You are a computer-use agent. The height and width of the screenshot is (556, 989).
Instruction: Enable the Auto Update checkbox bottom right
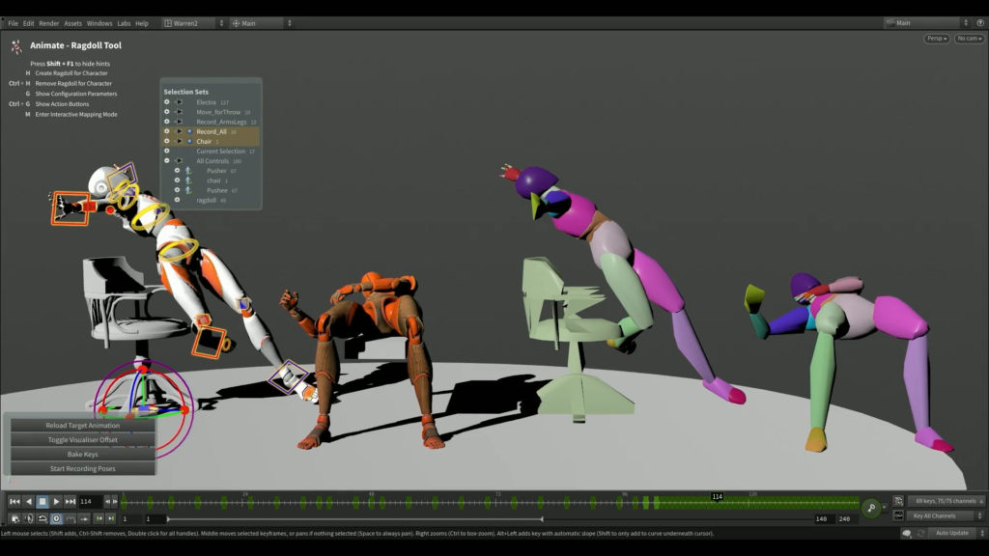952,533
